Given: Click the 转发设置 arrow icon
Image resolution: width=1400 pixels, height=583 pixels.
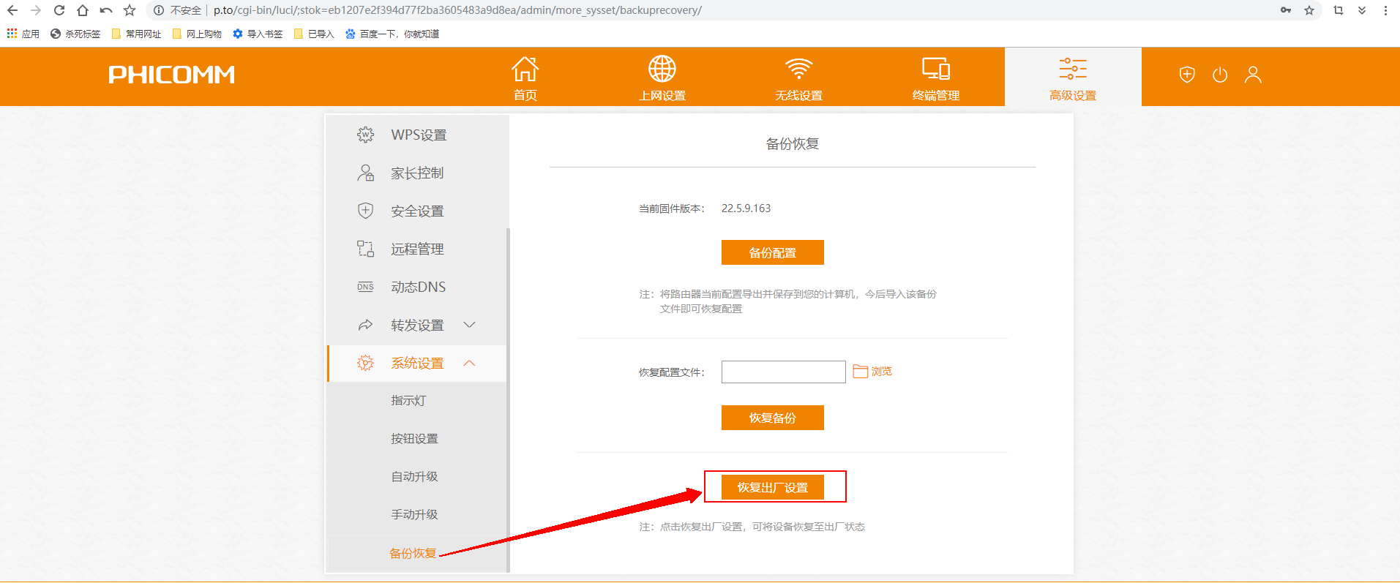Looking at the screenshot, I should [365, 325].
